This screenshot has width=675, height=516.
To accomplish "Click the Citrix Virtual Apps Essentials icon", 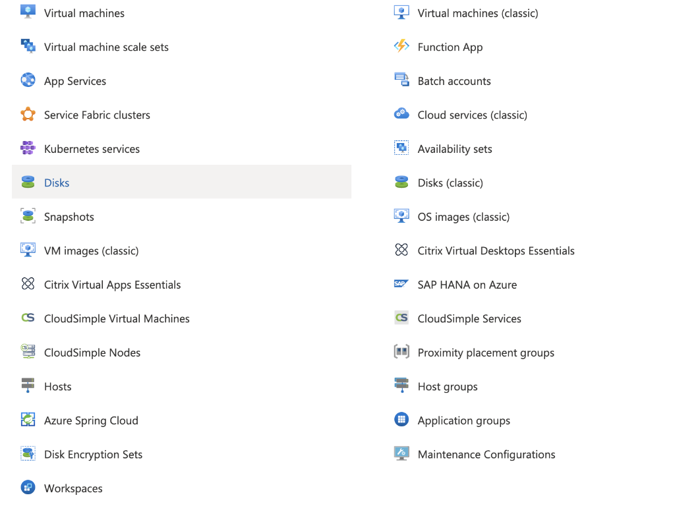I will tap(28, 283).
